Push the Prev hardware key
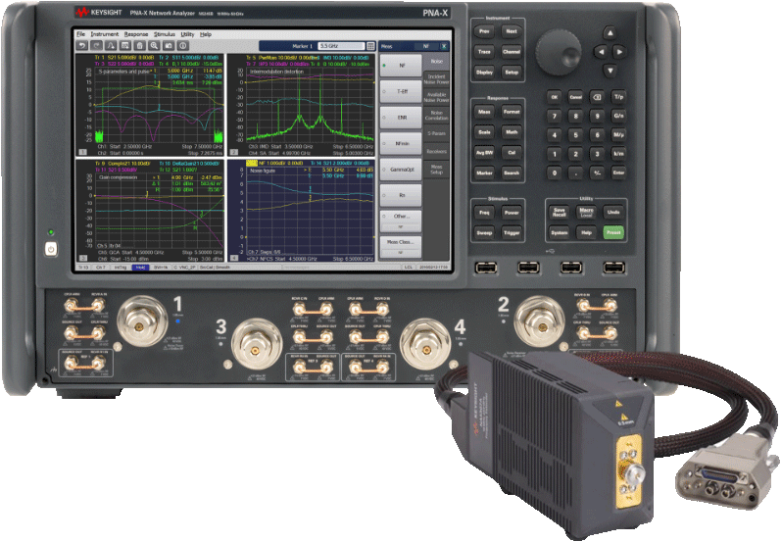The height and width of the screenshot is (542, 781). click(484, 31)
